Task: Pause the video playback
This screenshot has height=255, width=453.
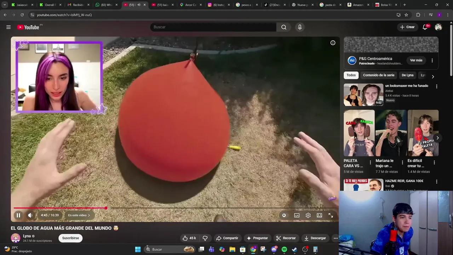Action: tap(18, 215)
